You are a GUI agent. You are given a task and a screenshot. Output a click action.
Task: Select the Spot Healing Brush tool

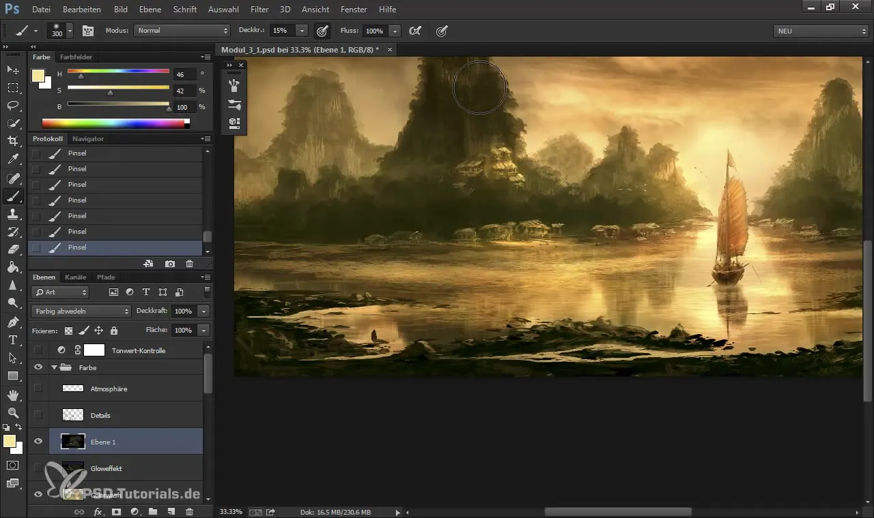(13, 178)
